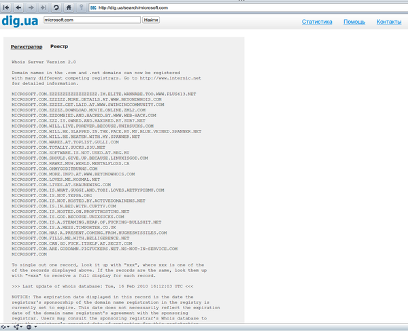Select the line ending WWW.WEB-HACK.COM

click(x=84, y=116)
